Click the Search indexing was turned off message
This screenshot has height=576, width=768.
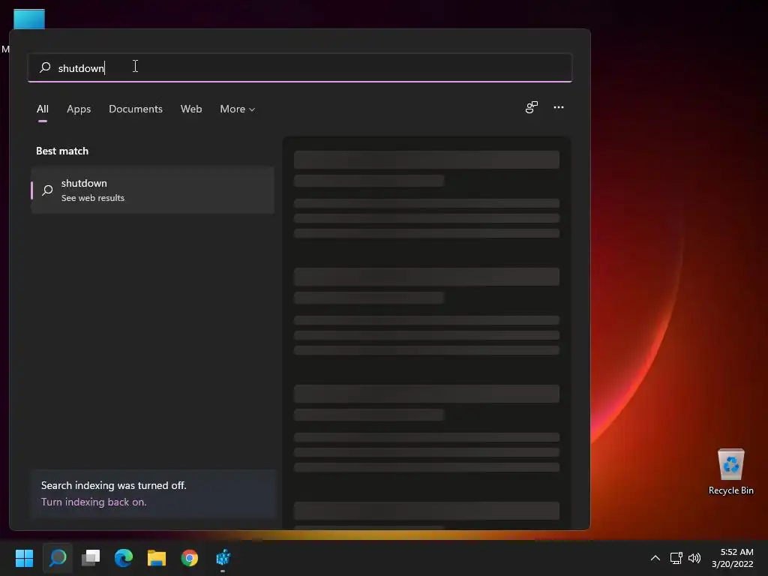[x=114, y=485]
